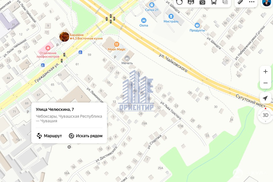Open the Сетки 21 shop pin
The image size is (273, 182).
pos(152,5)
